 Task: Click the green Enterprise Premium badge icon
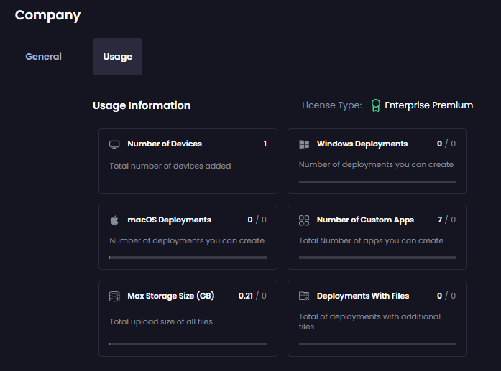coord(375,105)
